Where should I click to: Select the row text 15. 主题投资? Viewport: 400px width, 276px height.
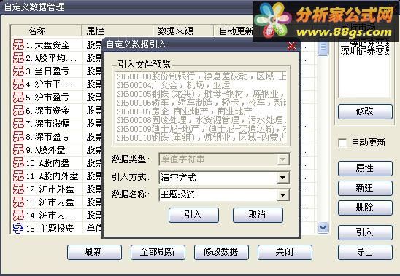pyautogui.click(x=50, y=229)
